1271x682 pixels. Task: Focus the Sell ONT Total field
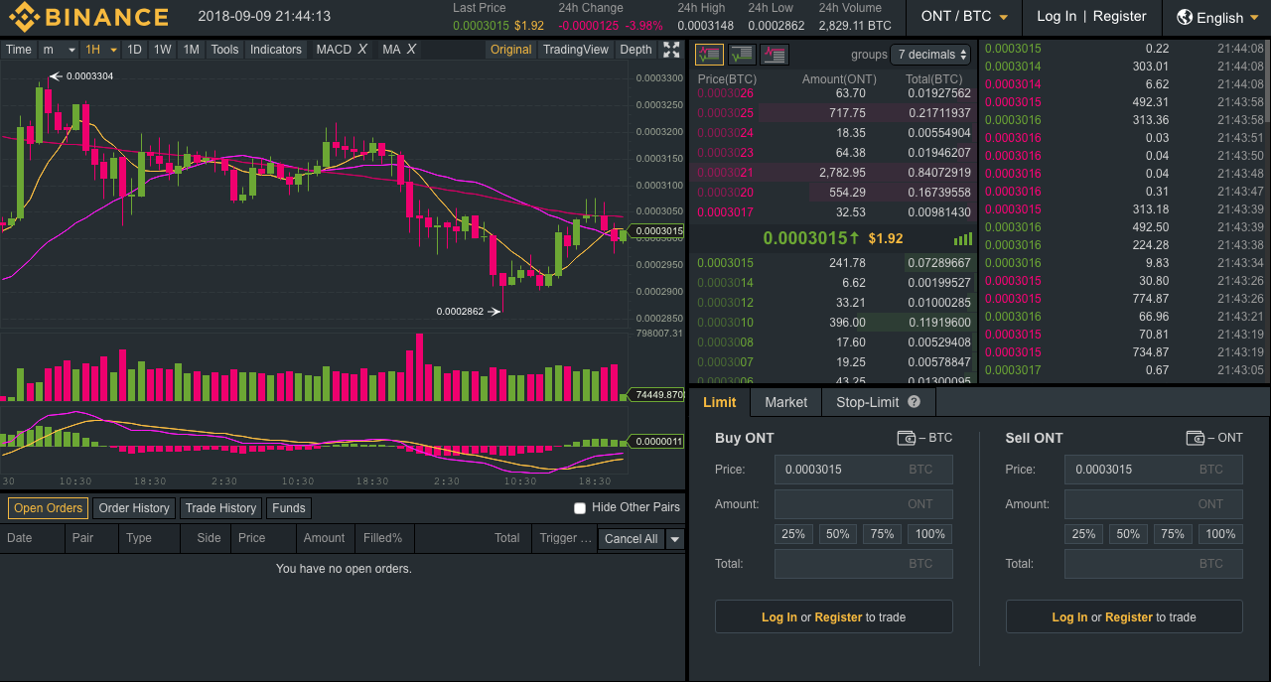pyautogui.click(x=1154, y=564)
